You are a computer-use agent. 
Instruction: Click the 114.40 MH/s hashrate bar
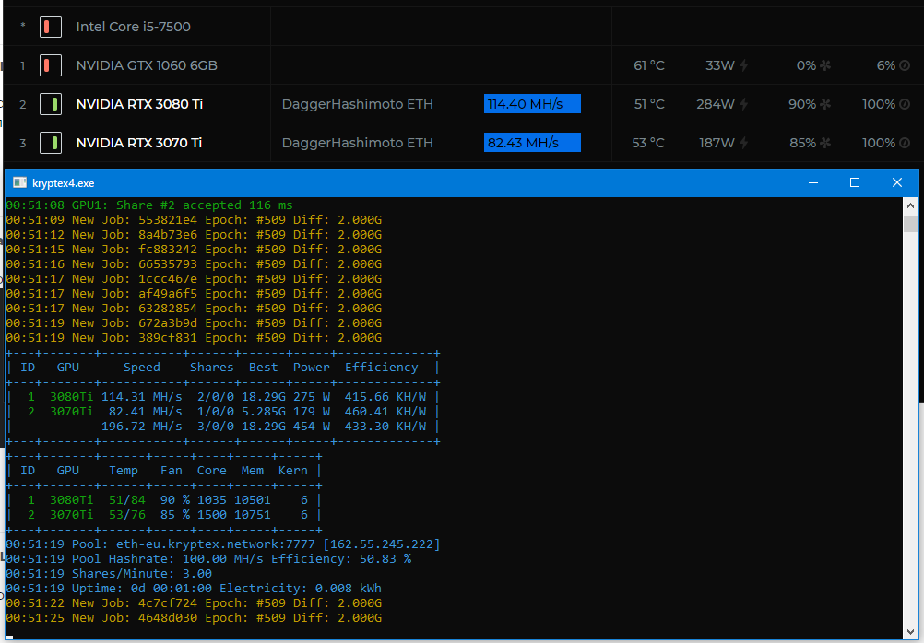tap(532, 104)
